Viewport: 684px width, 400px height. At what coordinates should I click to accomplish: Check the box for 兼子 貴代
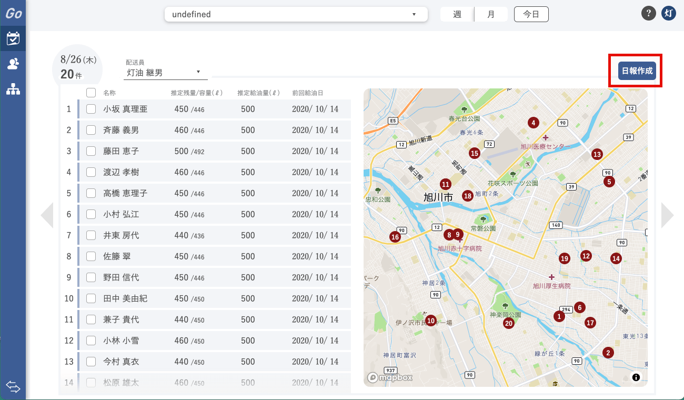tap(91, 319)
